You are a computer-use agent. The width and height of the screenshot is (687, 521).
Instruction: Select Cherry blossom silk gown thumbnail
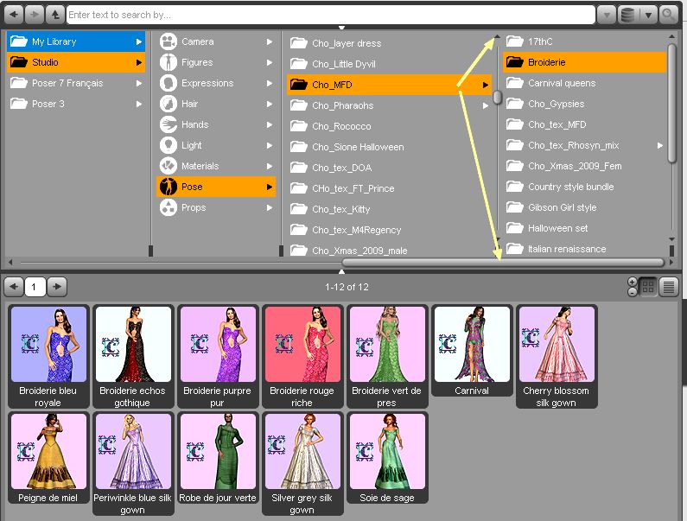pyautogui.click(x=557, y=357)
